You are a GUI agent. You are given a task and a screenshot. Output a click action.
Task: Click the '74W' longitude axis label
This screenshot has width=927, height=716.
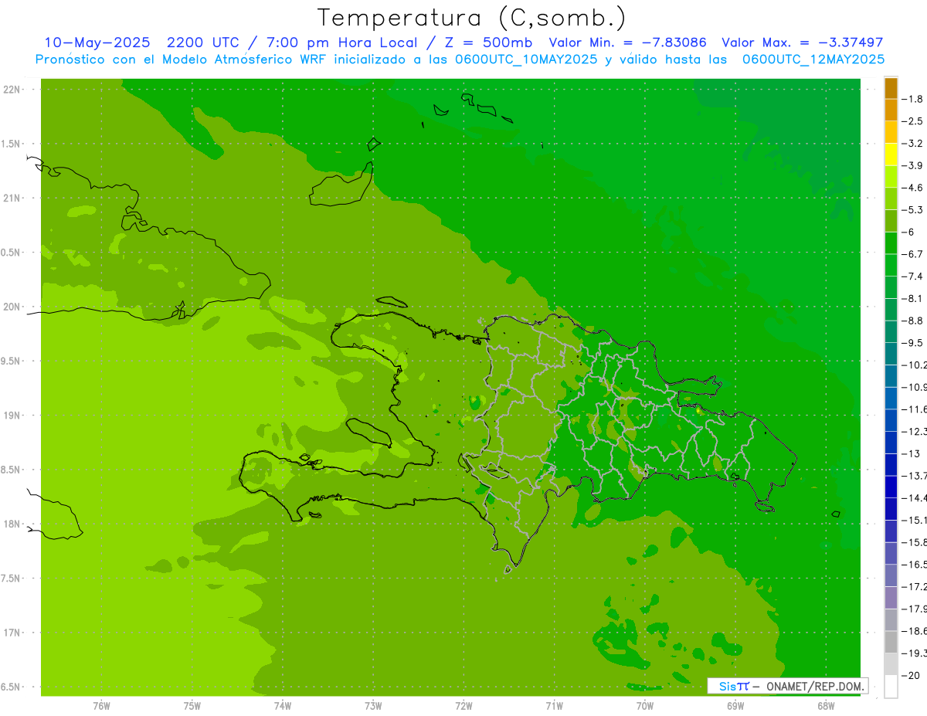tap(283, 705)
